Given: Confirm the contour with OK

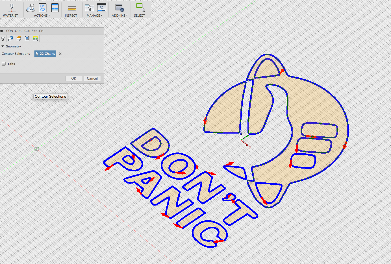Looking at the screenshot, I should coord(74,78).
